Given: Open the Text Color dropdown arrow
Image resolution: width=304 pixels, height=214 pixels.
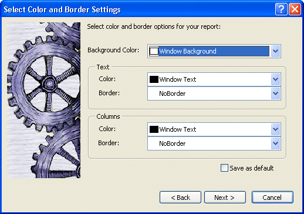Looking at the screenshot, I should [x=275, y=79].
